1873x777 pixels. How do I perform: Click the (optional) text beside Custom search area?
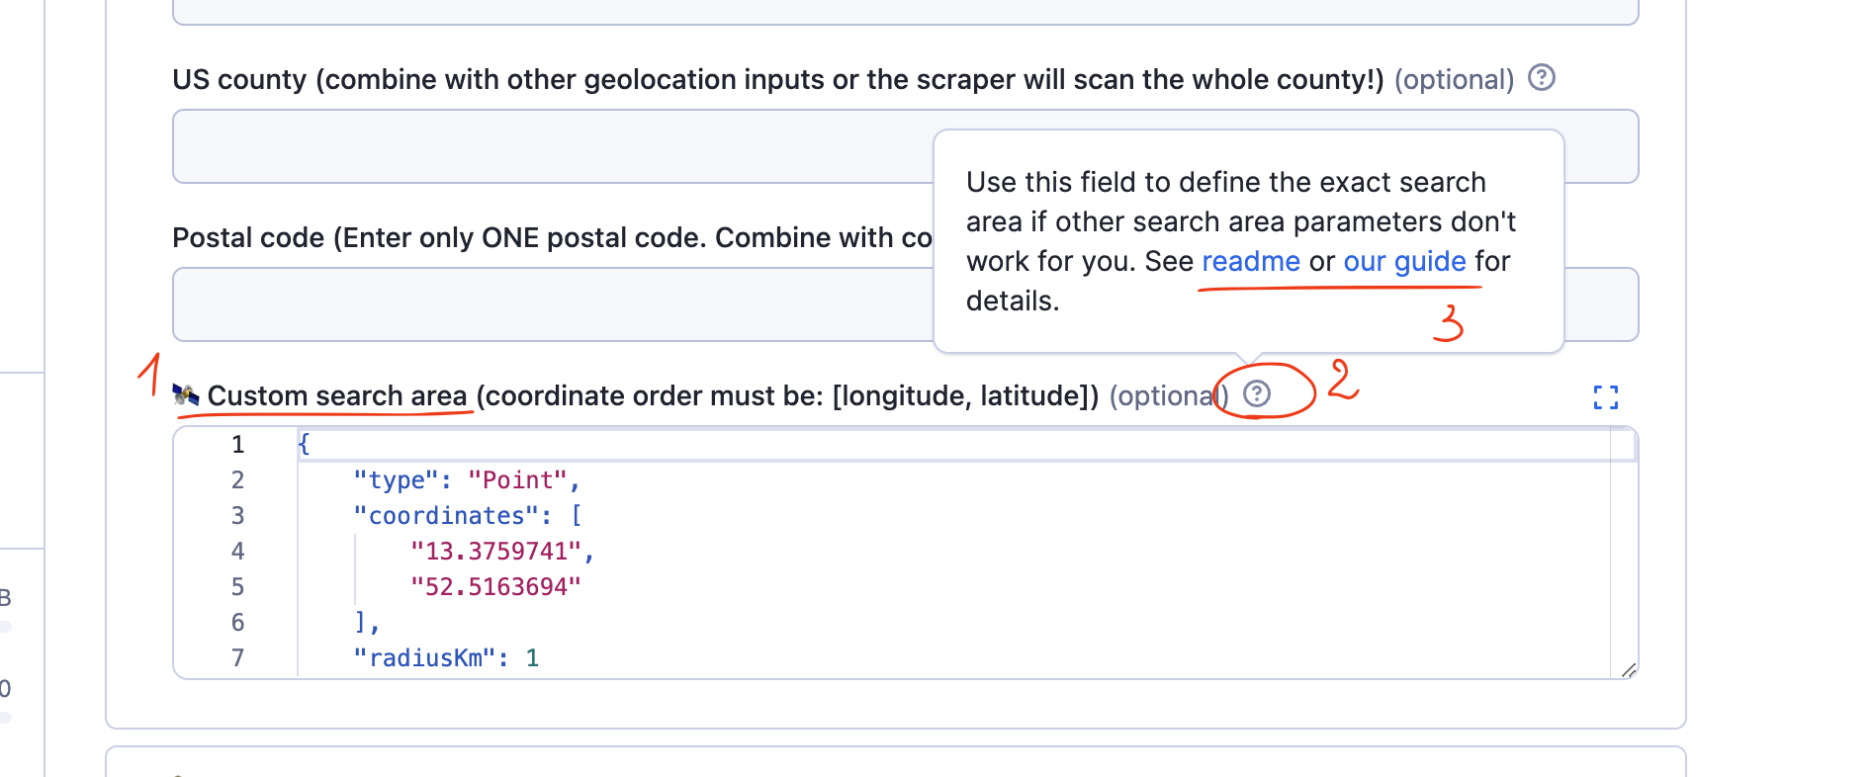click(1168, 395)
